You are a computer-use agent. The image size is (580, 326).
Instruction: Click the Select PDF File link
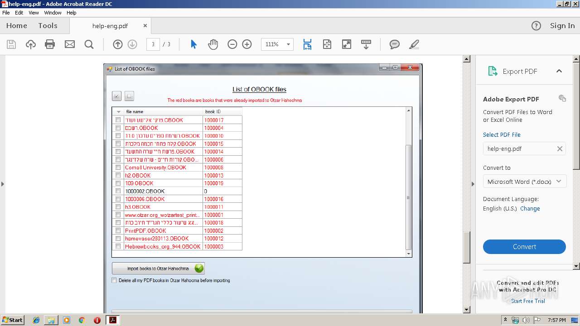click(502, 134)
